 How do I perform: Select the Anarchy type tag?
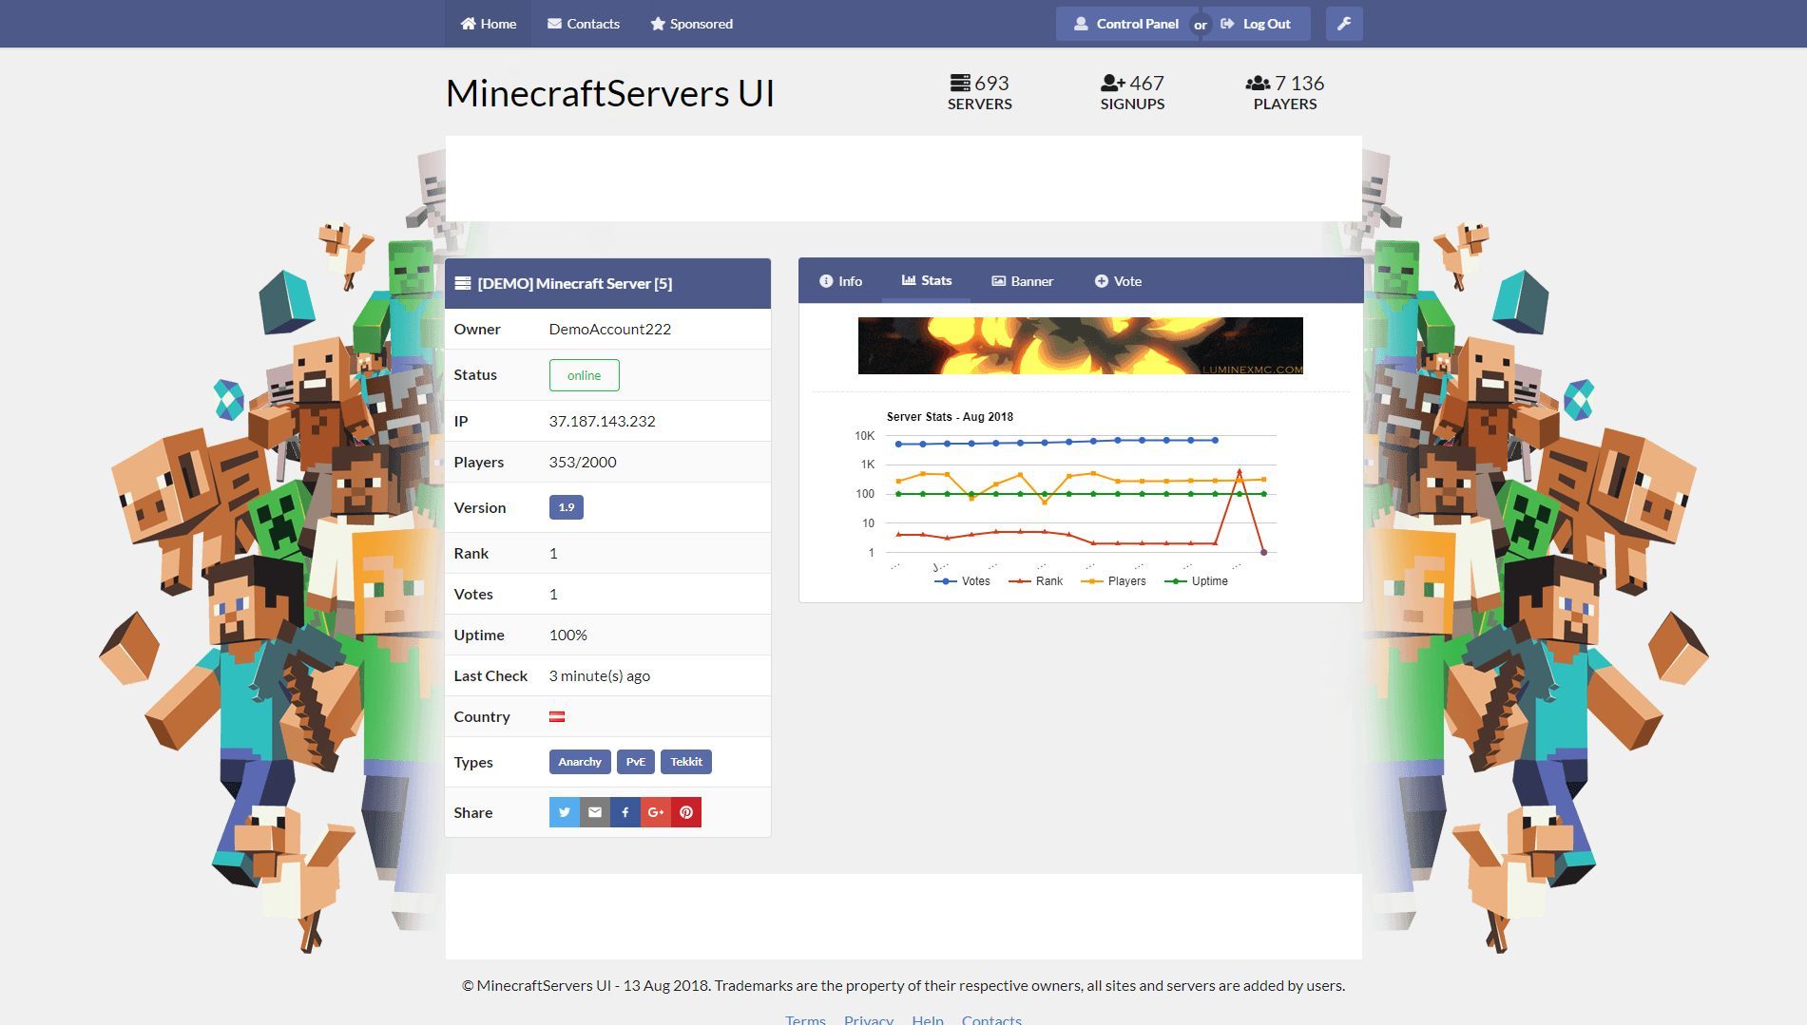580,762
